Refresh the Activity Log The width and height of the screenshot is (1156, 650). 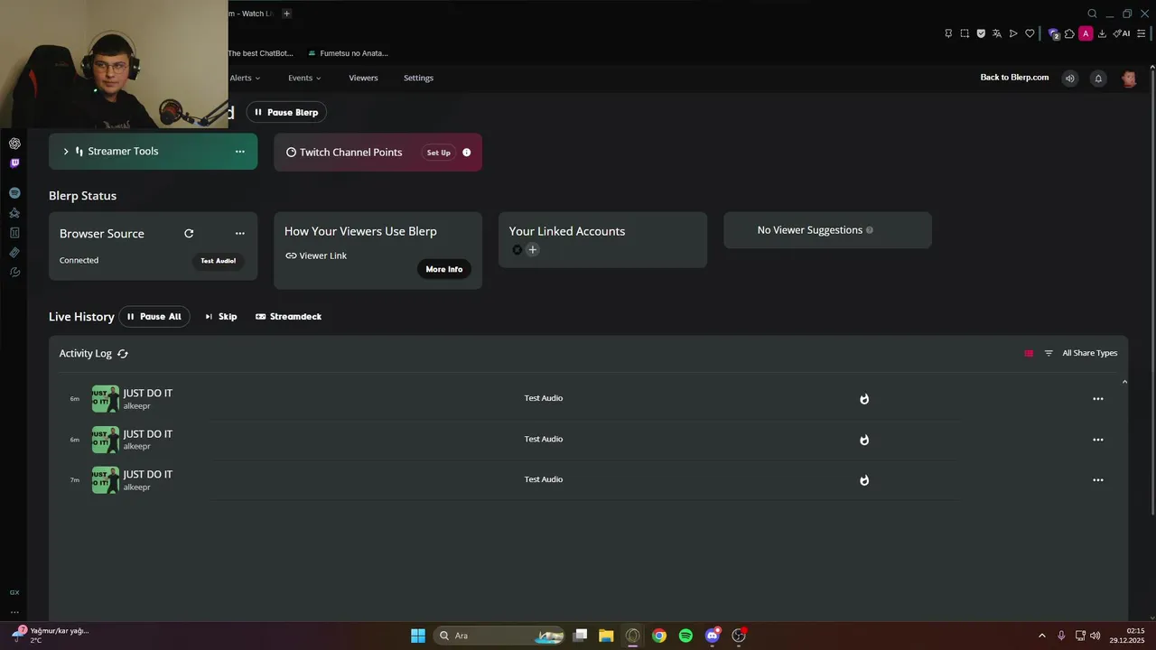(123, 354)
